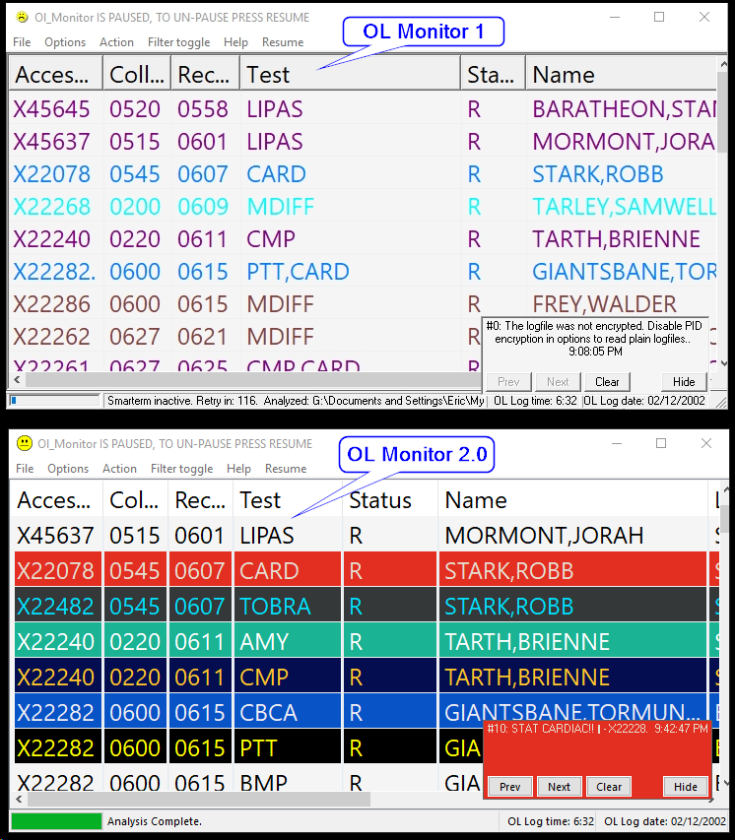Hide the red STAT CARDIAC alert popup
The width and height of the screenshot is (735, 840).
click(x=686, y=787)
